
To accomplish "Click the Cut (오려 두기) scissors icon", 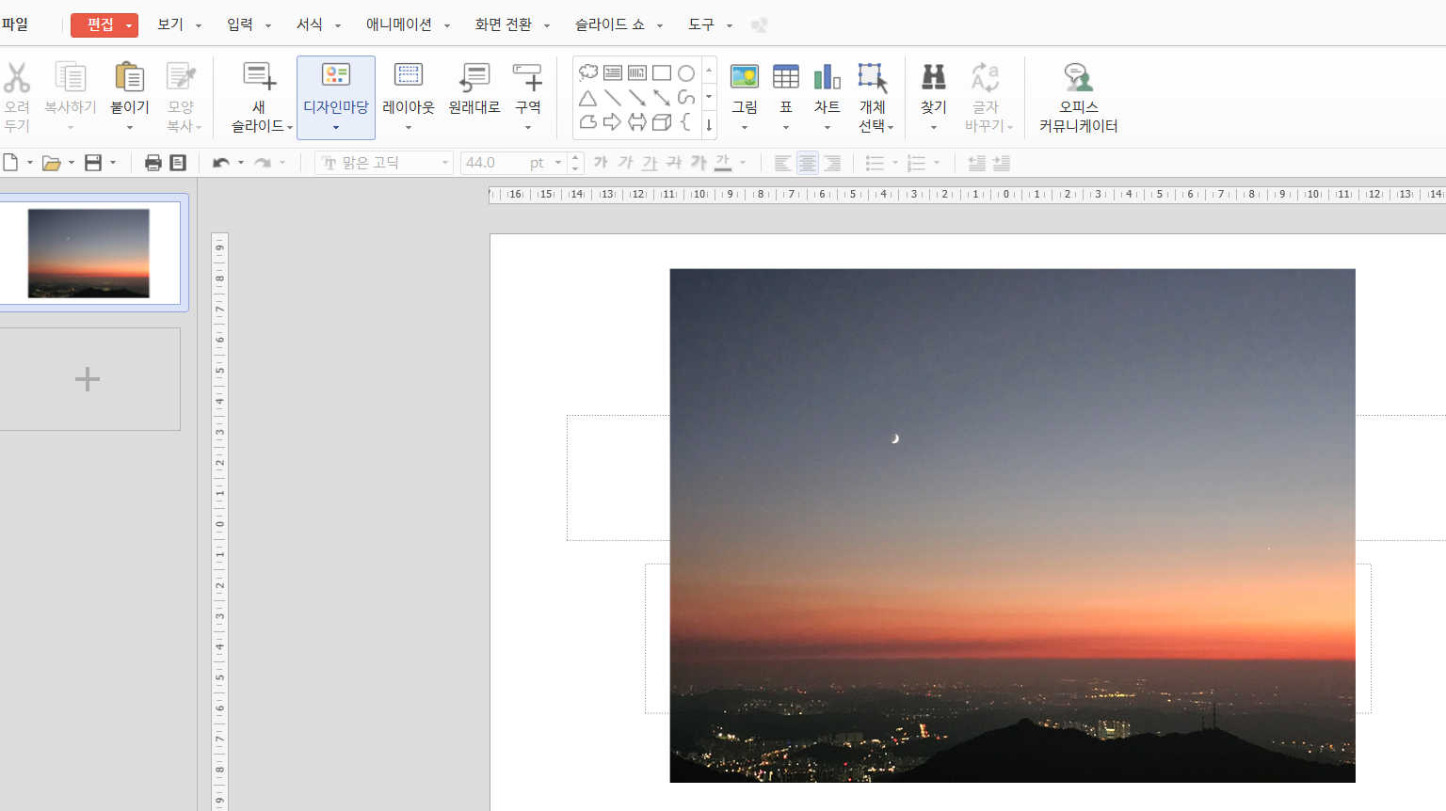I will click(x=16, y=77).
